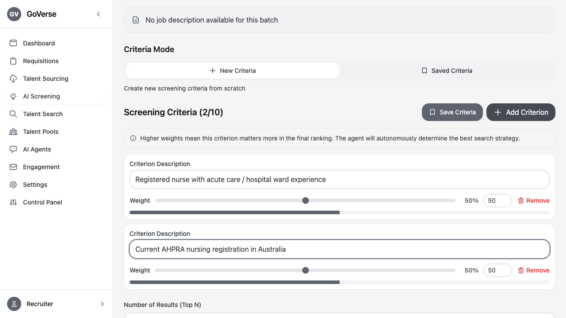
Task: Remove the AHPRA registration criterion
Action: click(533, 270)
